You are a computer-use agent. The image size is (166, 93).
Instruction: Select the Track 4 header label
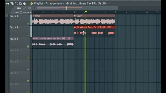click(x=14, y=50)
